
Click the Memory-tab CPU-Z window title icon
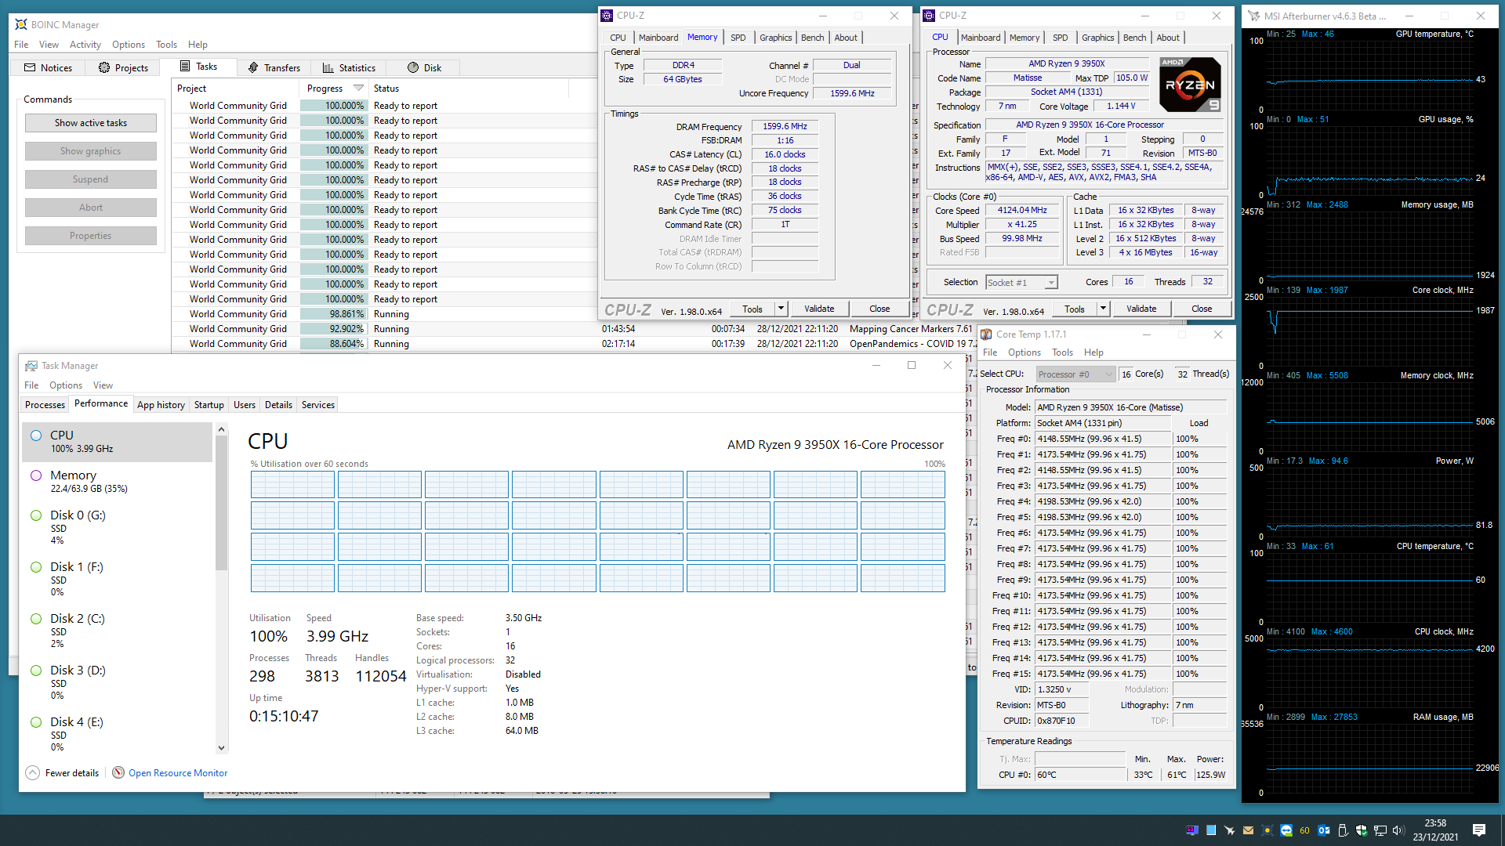click(x=607, y=16)
